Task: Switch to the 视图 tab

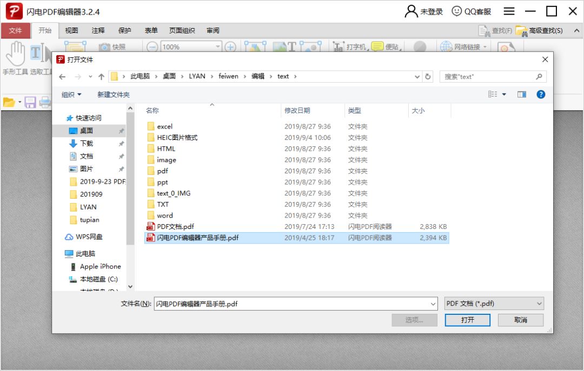Action: pyautogui.click(x=71, y=31)
